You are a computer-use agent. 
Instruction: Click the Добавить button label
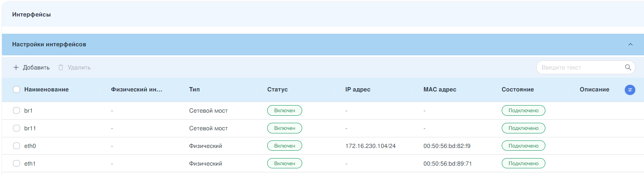pyautogui.click(x=36, y=67)
